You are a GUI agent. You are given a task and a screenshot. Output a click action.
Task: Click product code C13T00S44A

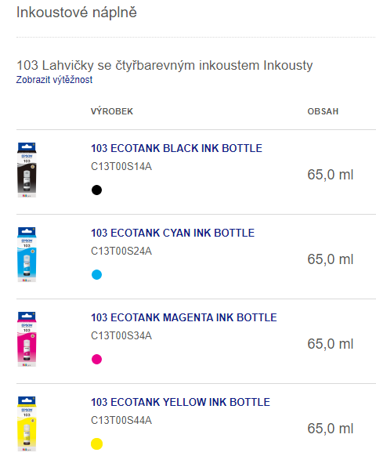pos(121,420)
